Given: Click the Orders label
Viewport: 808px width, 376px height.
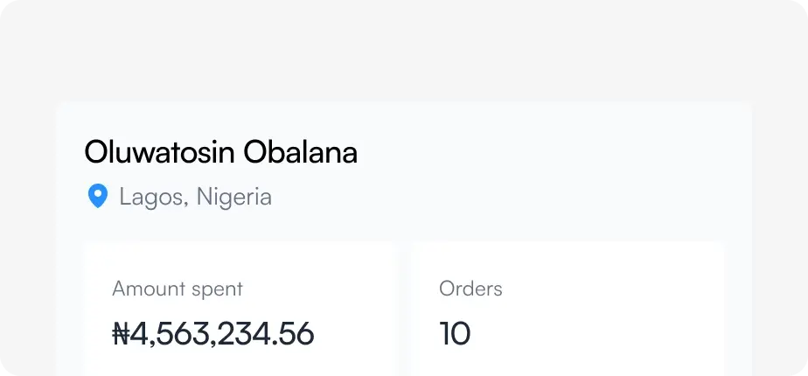Looking at the screenshot, I should (x=470, y=289).
